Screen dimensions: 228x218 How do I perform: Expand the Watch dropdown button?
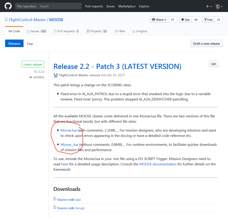[x=159, y=20]
